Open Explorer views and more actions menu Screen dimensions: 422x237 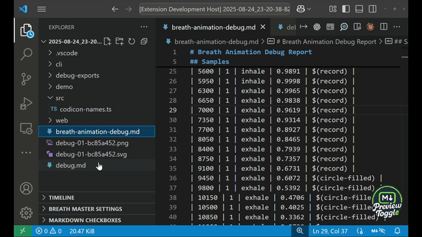coord(144,27)
